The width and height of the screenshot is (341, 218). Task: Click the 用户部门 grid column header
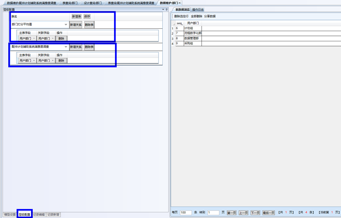pyautogui.click(x=193, y=23)
